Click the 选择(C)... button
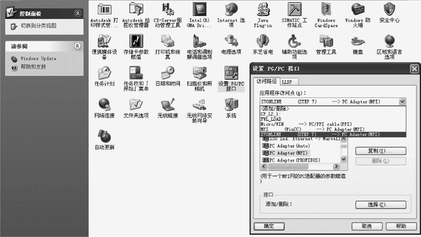 381,205
